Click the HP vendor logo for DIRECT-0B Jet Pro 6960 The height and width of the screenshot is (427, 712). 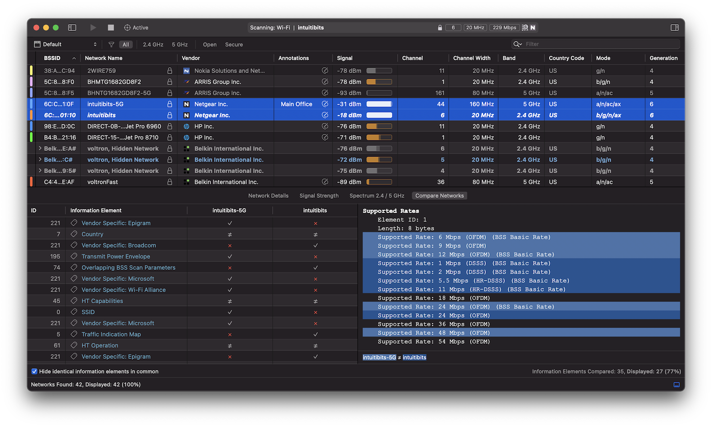coord(186,126)
